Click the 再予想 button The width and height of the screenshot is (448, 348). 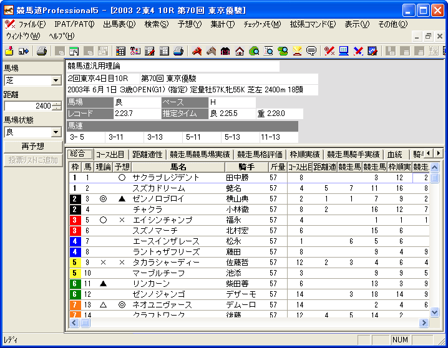[33, 147]
